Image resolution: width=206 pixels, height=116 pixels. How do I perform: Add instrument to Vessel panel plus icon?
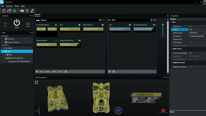100,20
